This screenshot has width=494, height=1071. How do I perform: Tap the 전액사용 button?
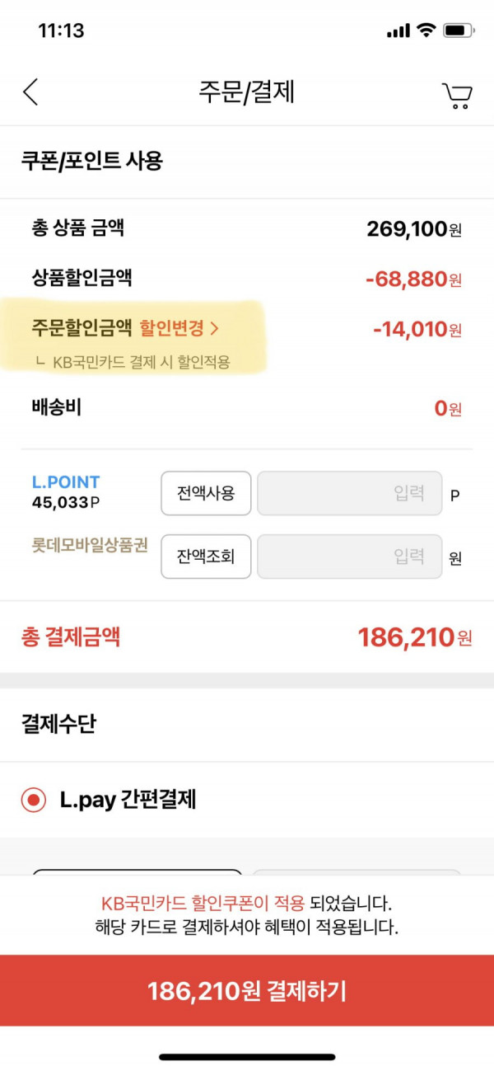tap(206, 493)
